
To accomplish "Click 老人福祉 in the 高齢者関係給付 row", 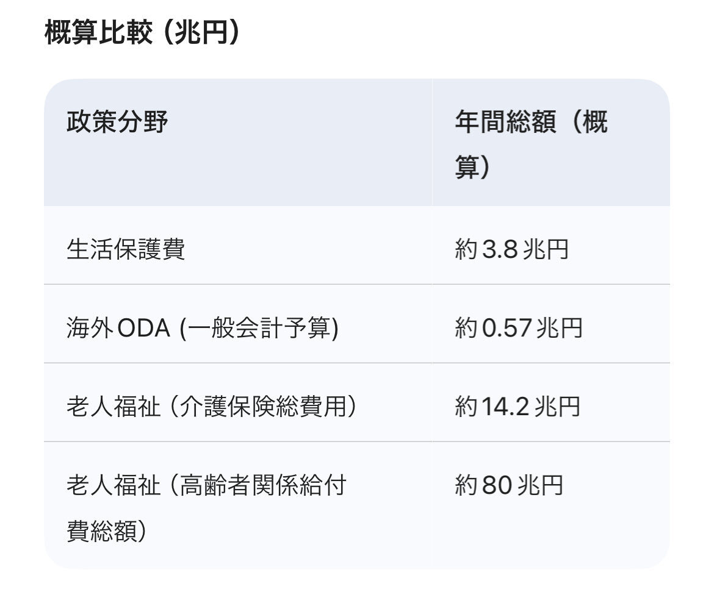I will 114,485.
